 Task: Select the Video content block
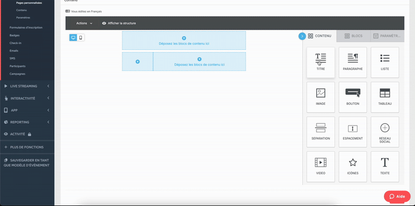(321, 167)
